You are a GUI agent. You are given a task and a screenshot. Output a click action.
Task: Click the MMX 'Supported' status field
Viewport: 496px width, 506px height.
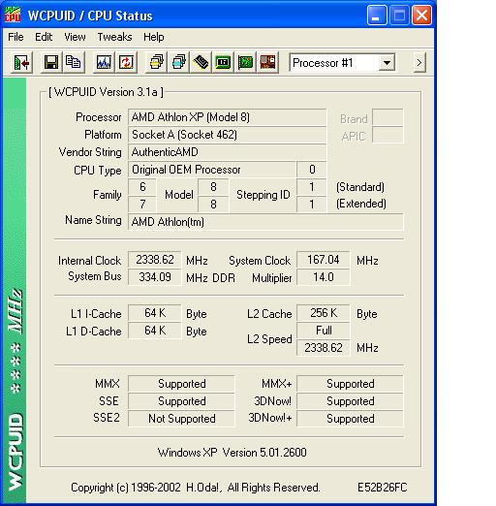pos(181,384)
